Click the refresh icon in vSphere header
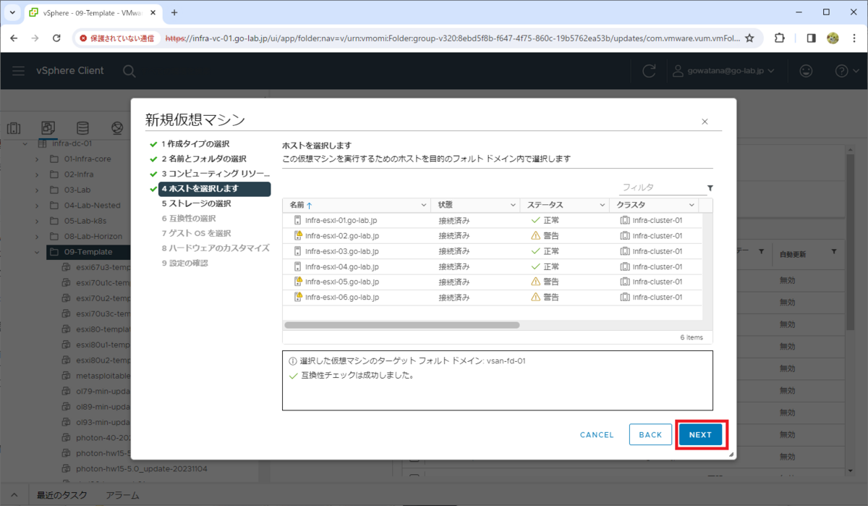868x506 pixels. point(650,71)
